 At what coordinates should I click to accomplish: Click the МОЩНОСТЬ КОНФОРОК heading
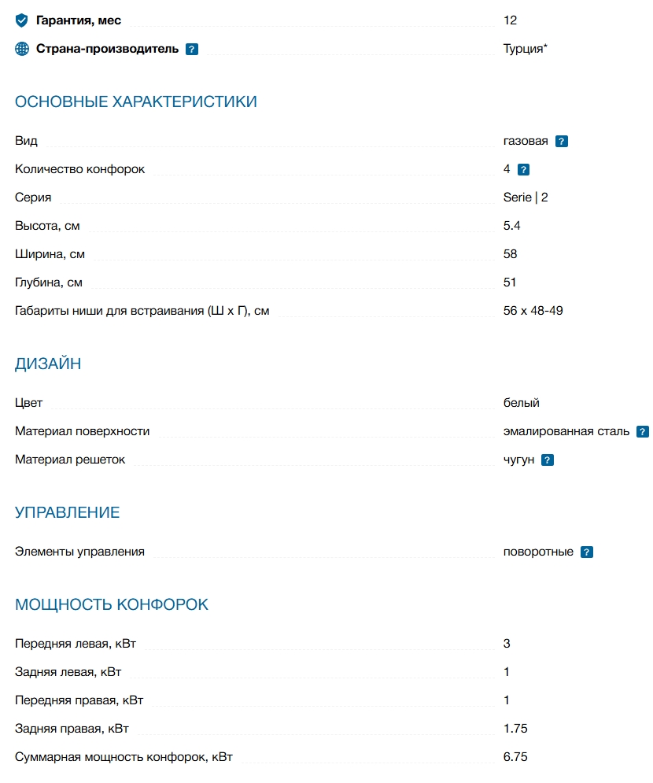tap(112, 604)
